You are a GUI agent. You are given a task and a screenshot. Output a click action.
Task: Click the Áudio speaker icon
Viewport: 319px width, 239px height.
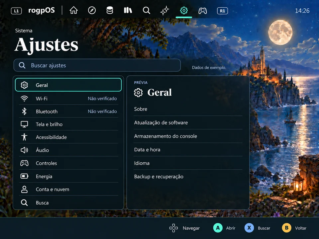pyautogui.click(x=24, y=150)
